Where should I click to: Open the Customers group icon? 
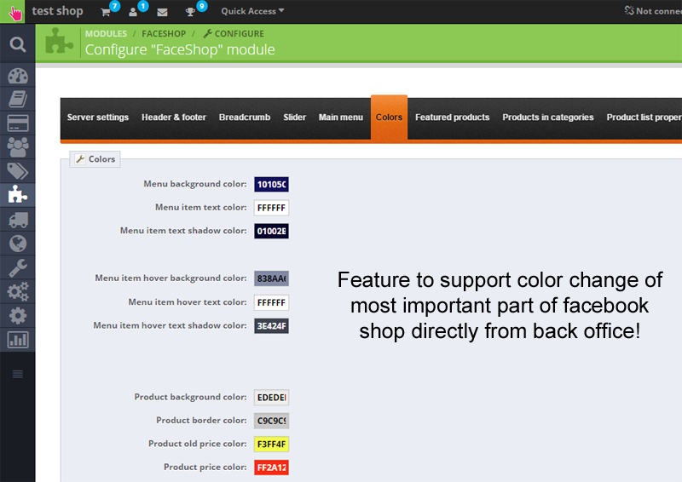click(17, 146)
